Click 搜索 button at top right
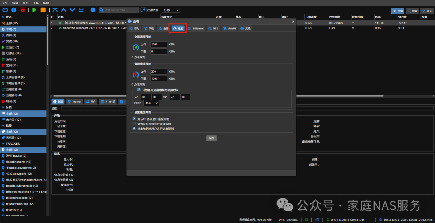The width and height of the screenshot is (435, 223). pos(412,11)
